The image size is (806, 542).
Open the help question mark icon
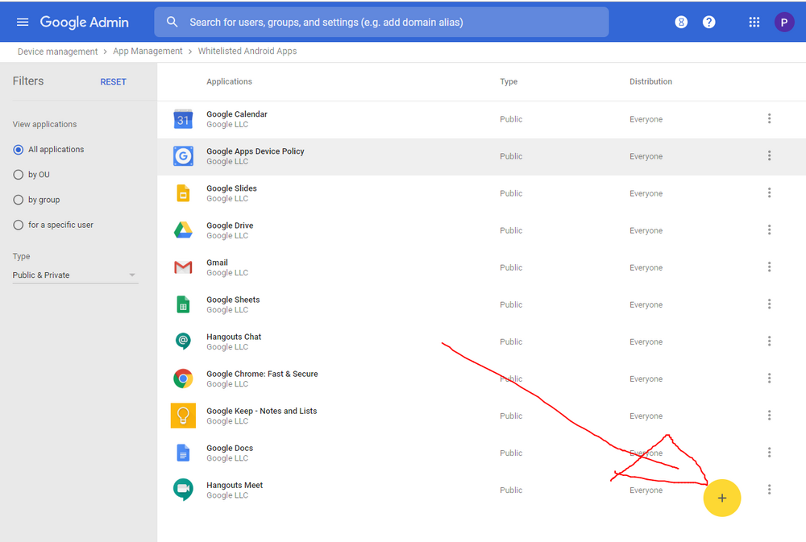[708, 22]
